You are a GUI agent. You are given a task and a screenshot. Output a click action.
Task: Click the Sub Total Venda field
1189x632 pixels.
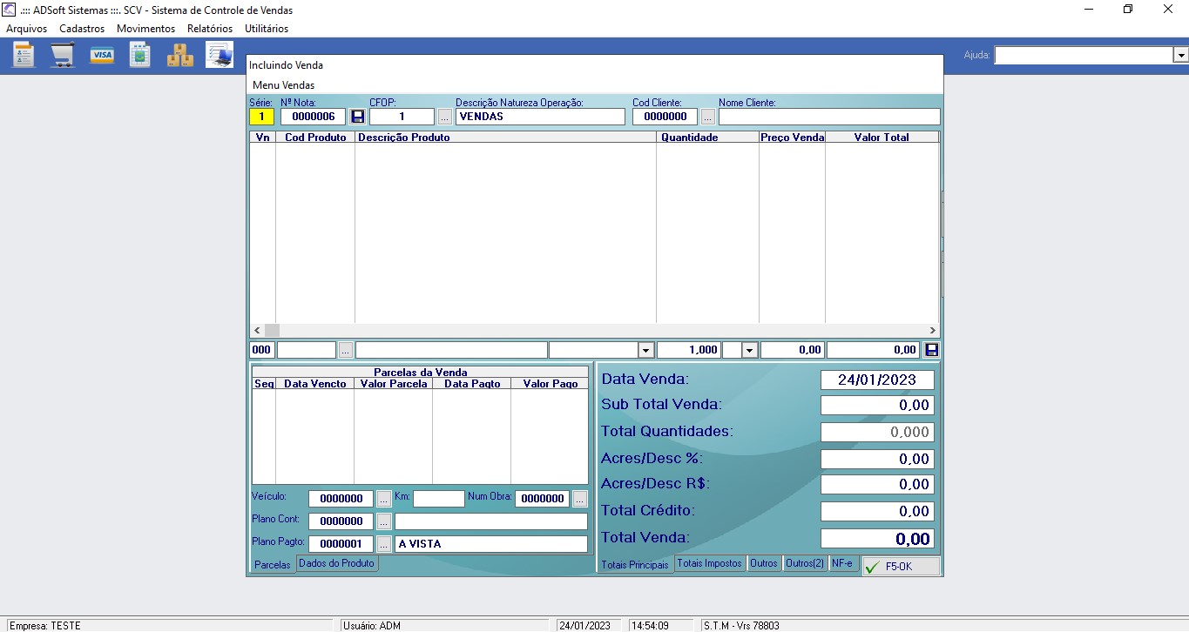(x=877, y=405)
